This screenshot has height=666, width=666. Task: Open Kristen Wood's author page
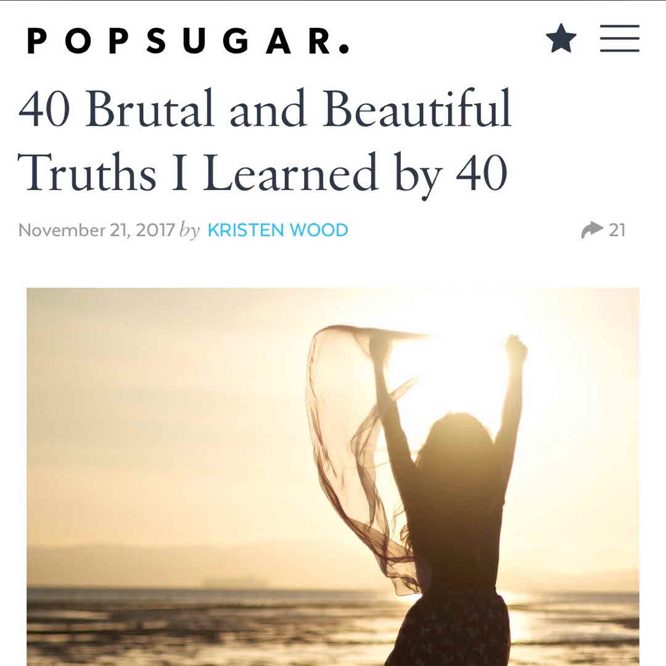tap(277, 230)
